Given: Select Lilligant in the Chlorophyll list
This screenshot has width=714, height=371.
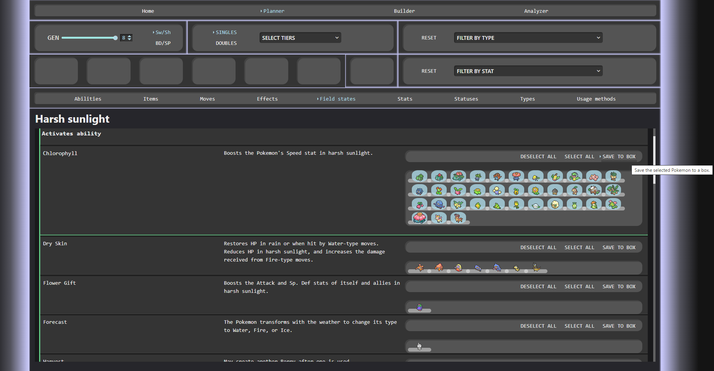Looking at the screenshot, I should click(594, 204).
